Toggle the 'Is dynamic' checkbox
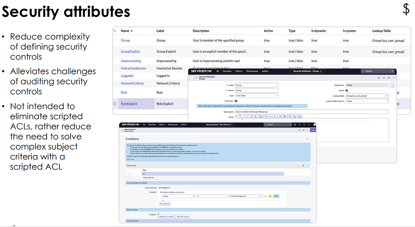The height and width of the screenshot is (227, 415). click(x=236, y=101)
